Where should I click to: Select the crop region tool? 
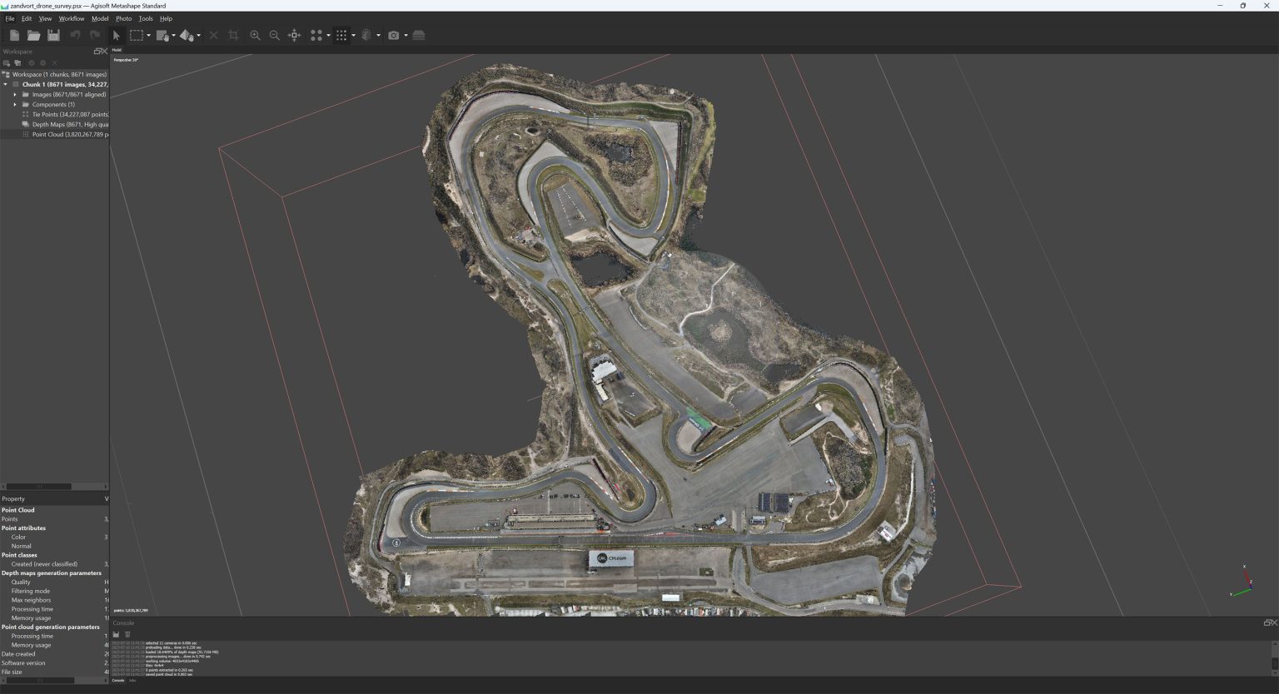point(234,35)
